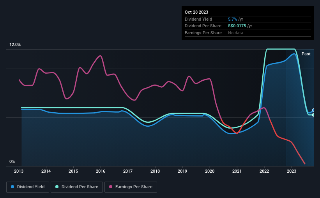Select the 2020 x-axis label

pos(210,171)
